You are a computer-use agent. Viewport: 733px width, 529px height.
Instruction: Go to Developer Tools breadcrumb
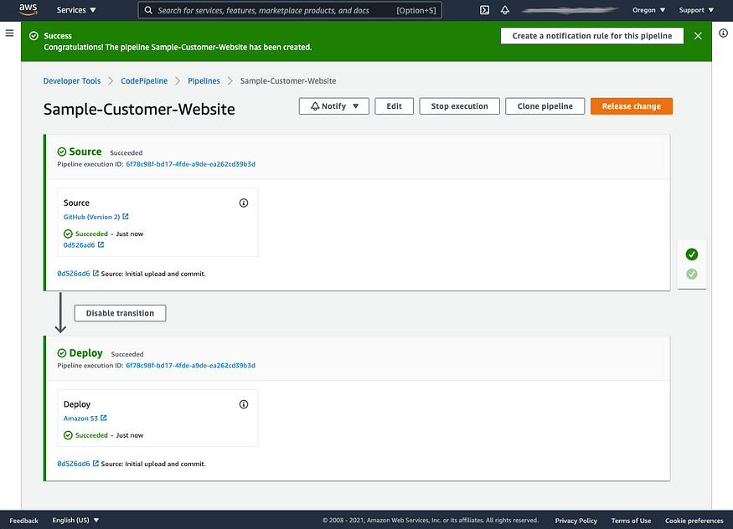pos(72,81)
